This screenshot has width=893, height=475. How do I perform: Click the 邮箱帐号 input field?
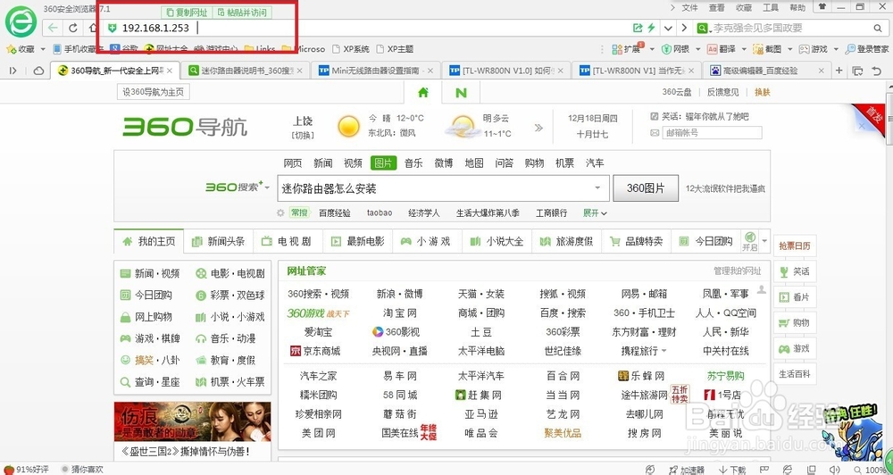pos(712,133)
